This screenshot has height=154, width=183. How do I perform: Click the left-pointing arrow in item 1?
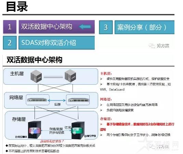85,27
